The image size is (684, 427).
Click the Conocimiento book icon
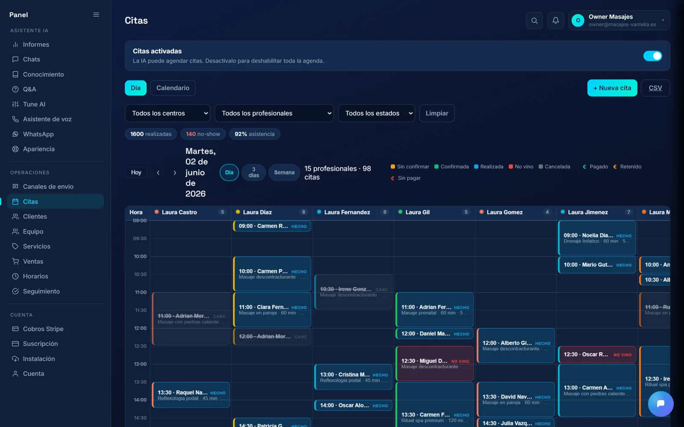[15, 74]
